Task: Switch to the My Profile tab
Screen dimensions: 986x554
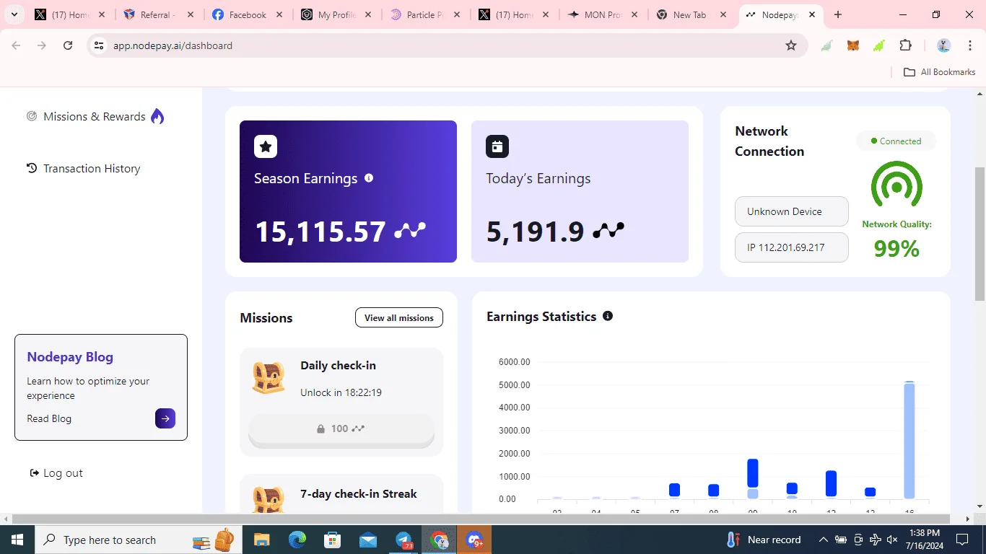Action: pos(336,14)
